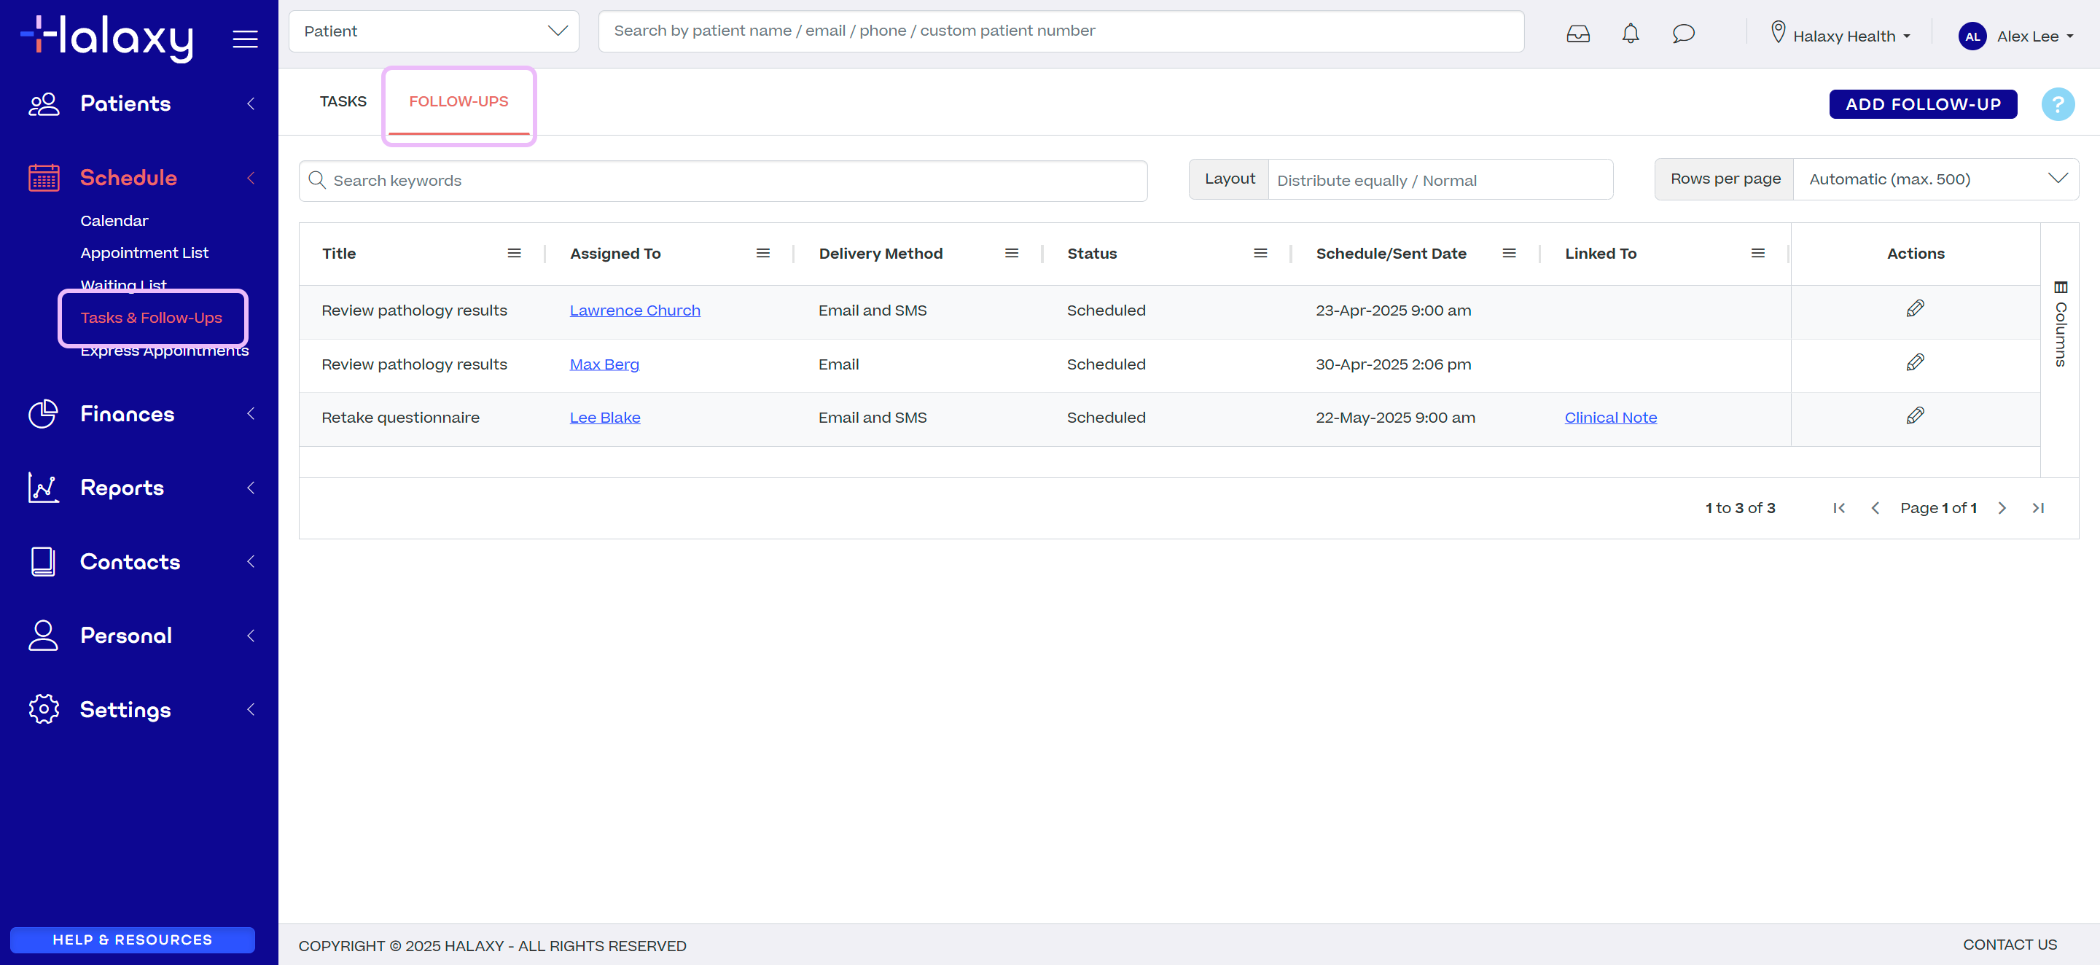Viewport: 2100px width, 965px height.
Task: Open the Clinical Note link
Action: [x=1610, y=418]
